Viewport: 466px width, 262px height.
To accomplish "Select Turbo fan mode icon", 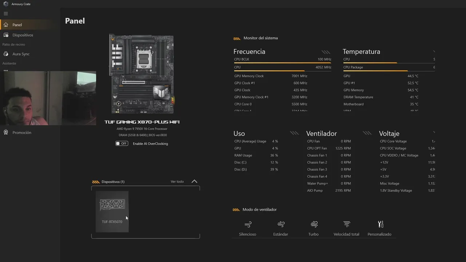I will (x=314, y=224).
